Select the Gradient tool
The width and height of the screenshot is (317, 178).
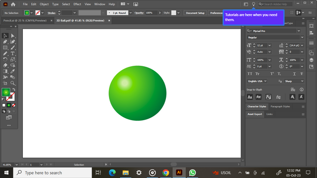coord(5,71)
